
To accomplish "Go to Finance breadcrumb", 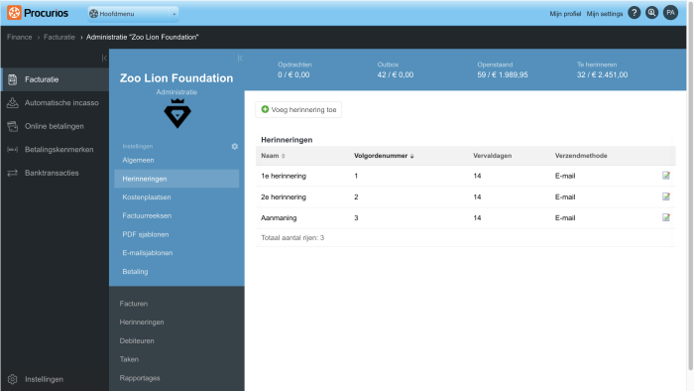I will click(20, 37).
